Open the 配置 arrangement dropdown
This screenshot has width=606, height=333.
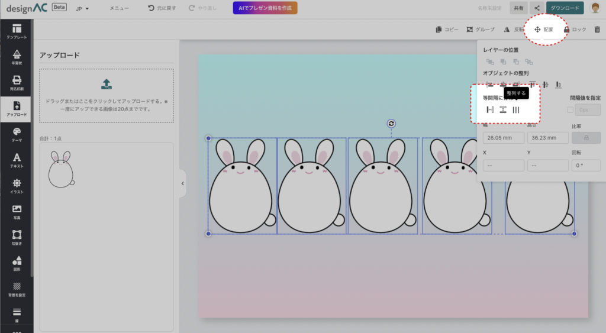point(543,29)
